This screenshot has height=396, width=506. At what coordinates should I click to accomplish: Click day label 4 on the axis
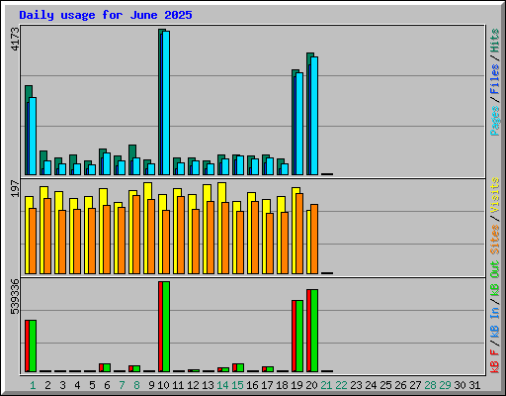(77, 385)
